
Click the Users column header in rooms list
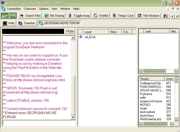click(169, 79)
